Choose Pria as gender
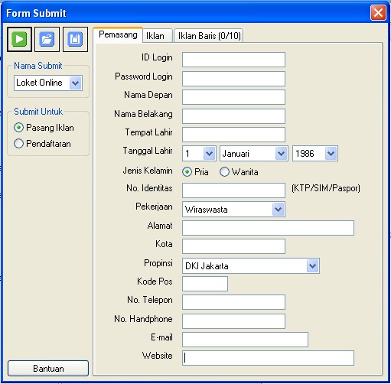 click(187, 172)
